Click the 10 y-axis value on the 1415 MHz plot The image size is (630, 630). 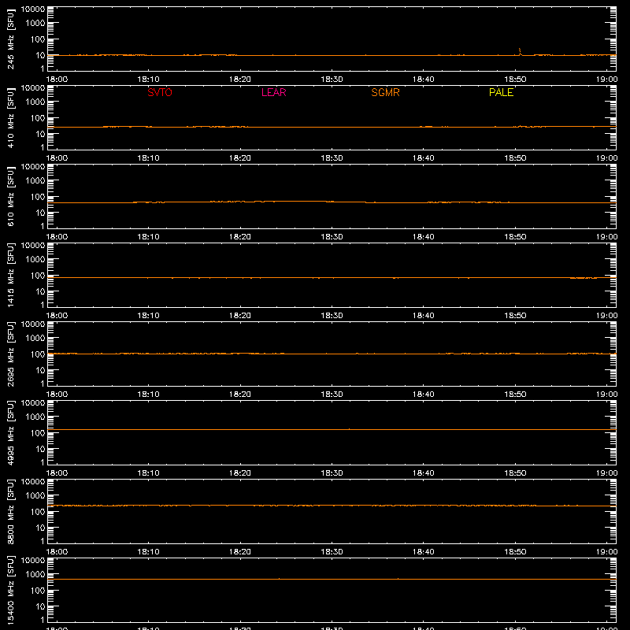pyautogui.click(x=40, y=291)
